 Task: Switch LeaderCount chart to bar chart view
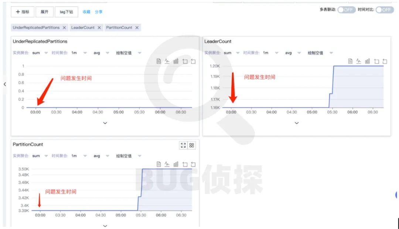pos(366,61)
